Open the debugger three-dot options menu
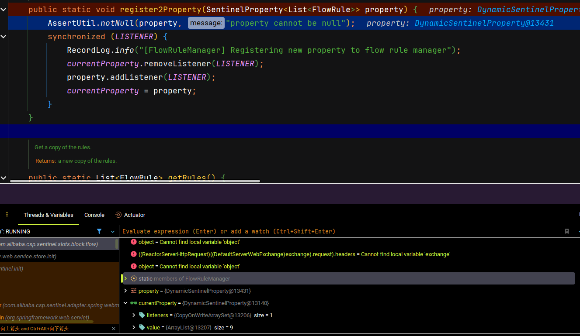Screen dimensions: 580x336 tap(7, 215)
